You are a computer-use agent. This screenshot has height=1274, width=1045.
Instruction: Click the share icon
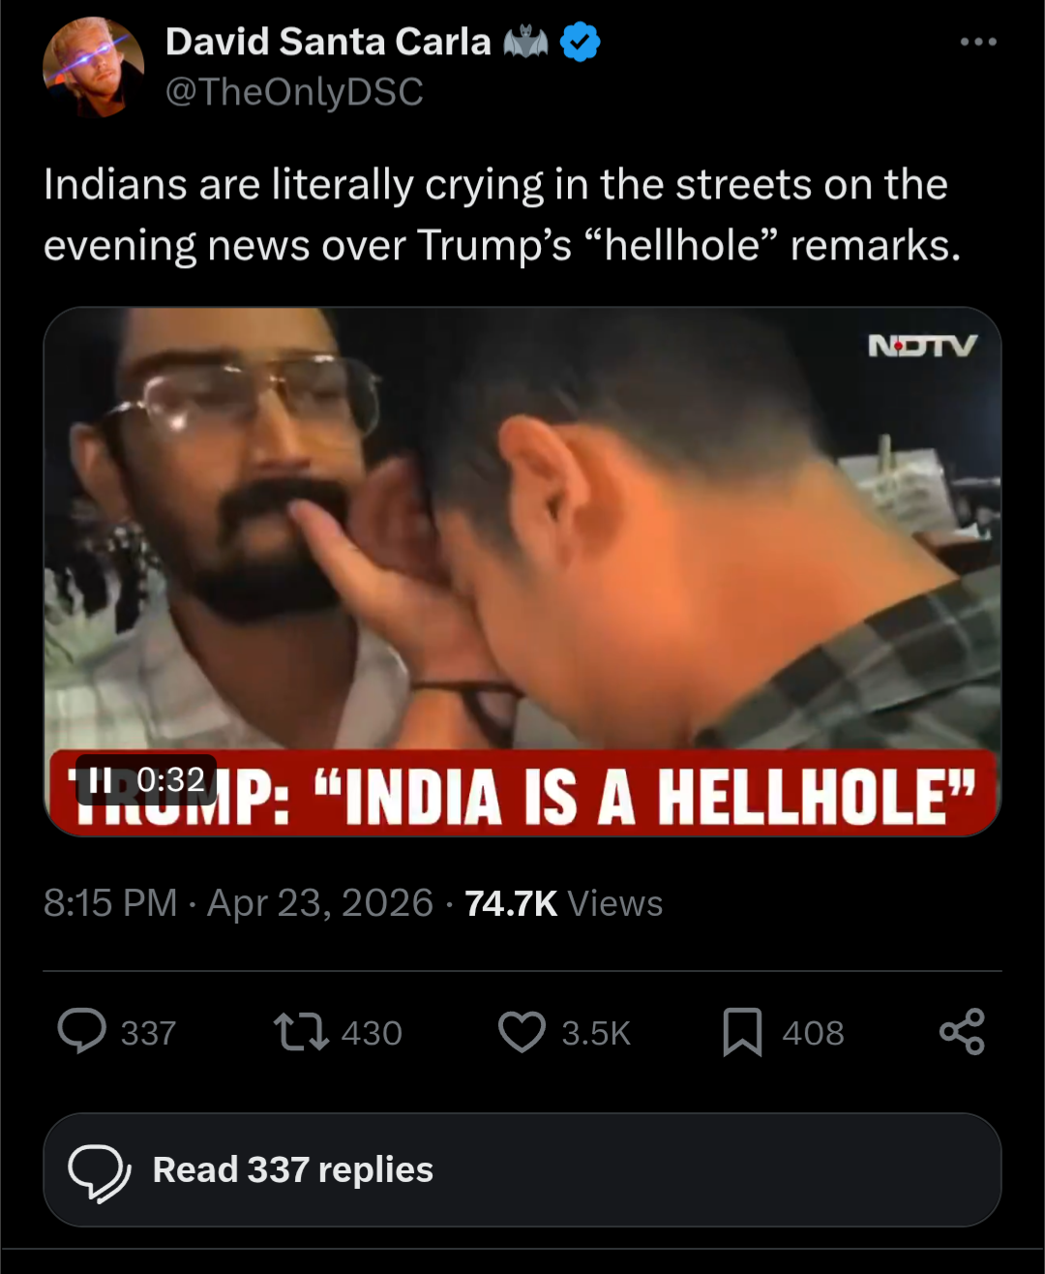click(x=963, y=1032)
